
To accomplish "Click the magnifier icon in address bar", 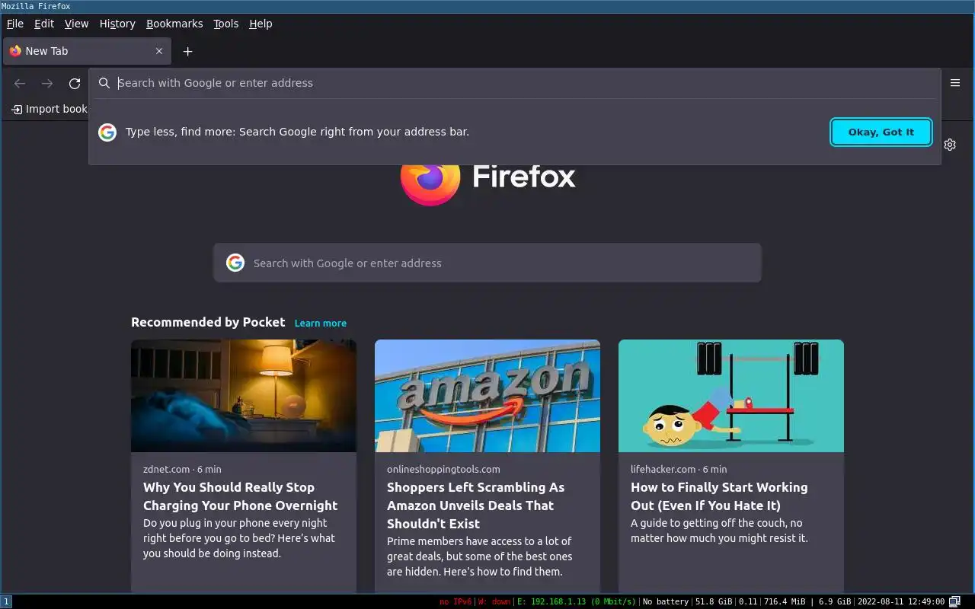I will [104, 83].
